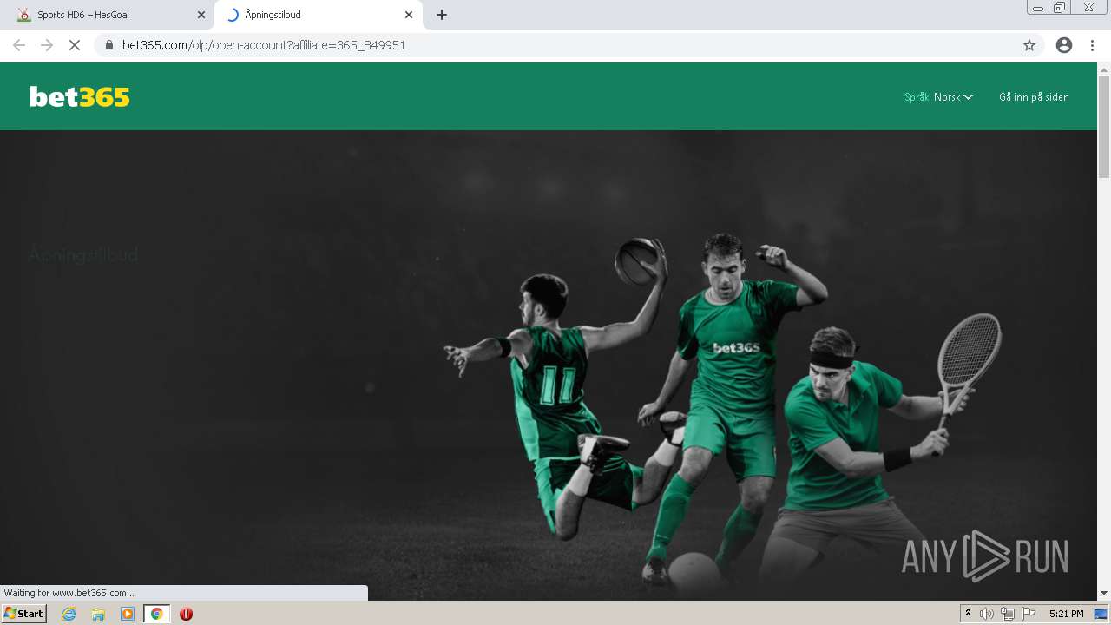
Task: Open the Windows Start menu
Action: [x=24, y=614]
